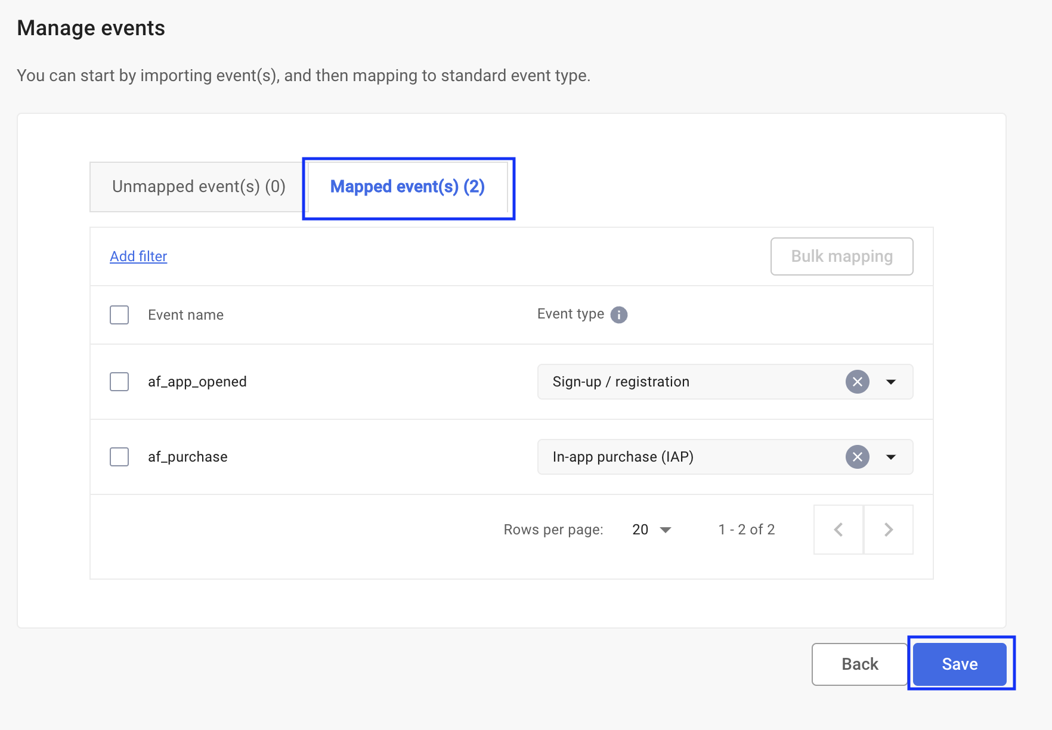
Task: Click the Event type info icon
Action: [x=618, y=315]
